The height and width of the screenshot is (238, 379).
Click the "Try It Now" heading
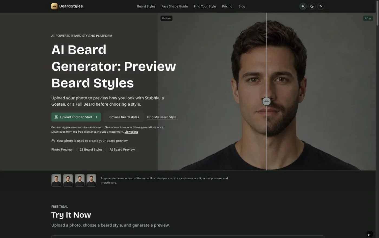point(71,215)
